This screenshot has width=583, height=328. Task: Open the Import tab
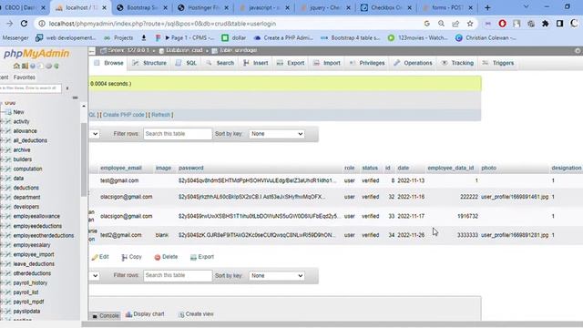[326, 63]
